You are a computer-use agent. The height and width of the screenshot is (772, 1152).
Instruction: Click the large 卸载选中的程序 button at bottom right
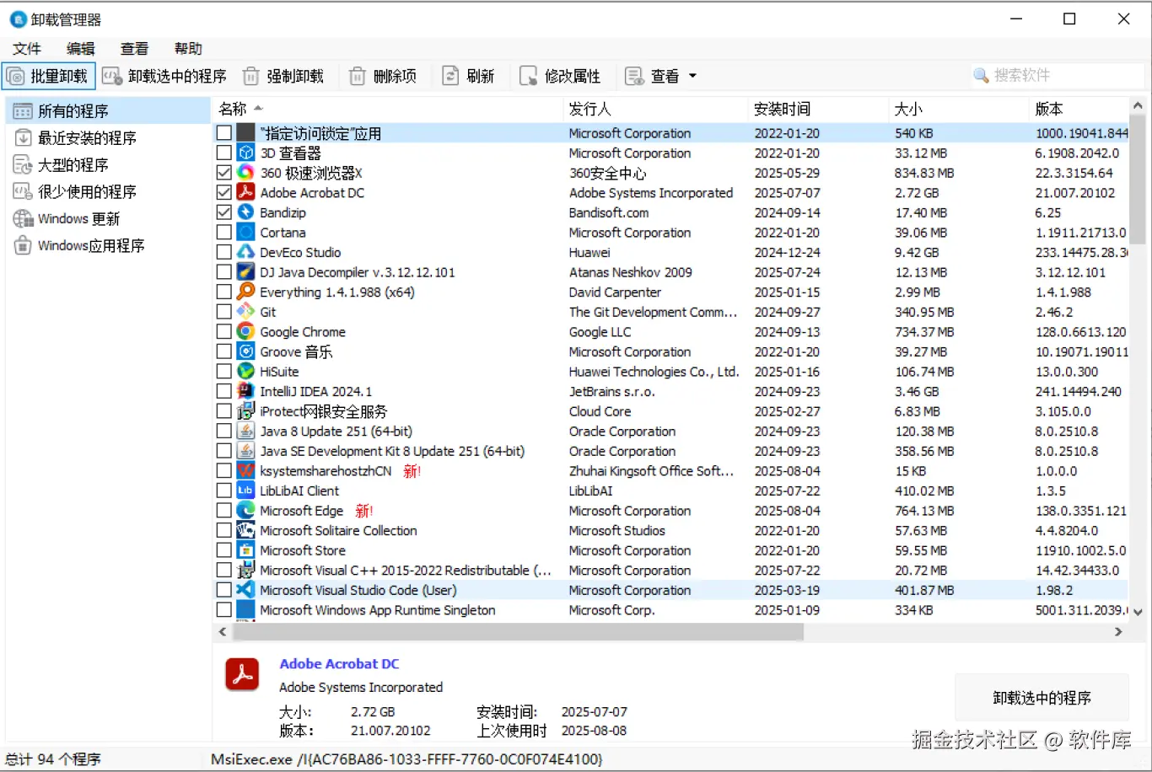point(1042,698)
